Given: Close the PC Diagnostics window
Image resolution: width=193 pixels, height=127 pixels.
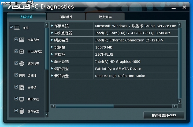Looking at the screenshot, I should click(x=184, y=7).
